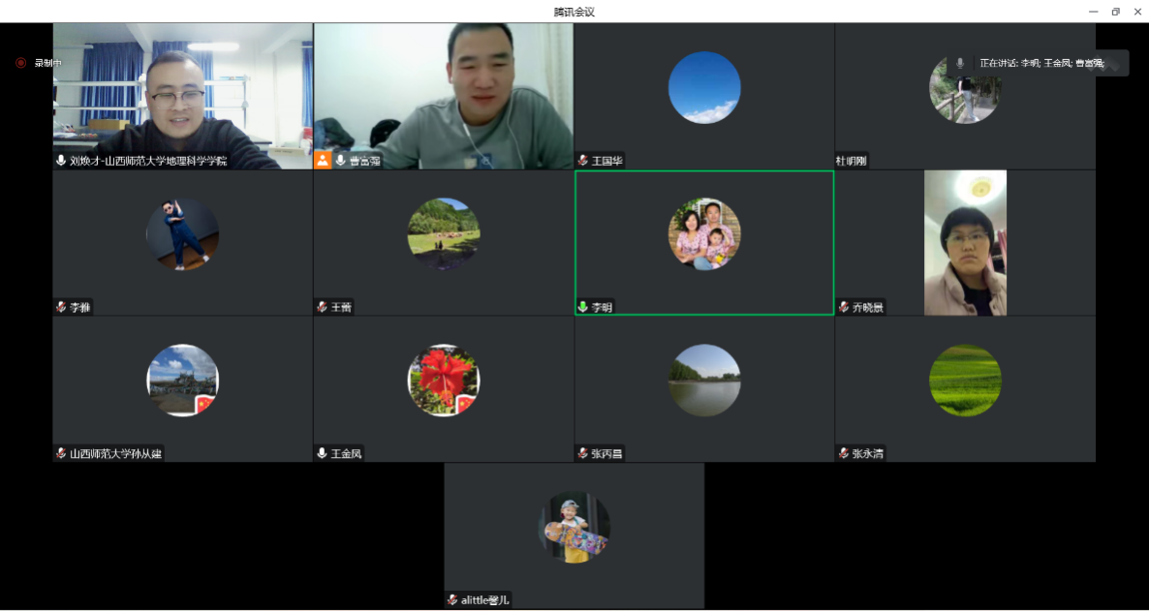Viewport: 1149px width, 611px height.
Task: Click the 杜明刚 name label
Action: (x=852, y=161)
